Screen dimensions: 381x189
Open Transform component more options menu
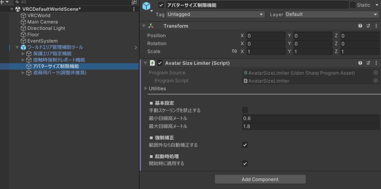coord(376,26)
